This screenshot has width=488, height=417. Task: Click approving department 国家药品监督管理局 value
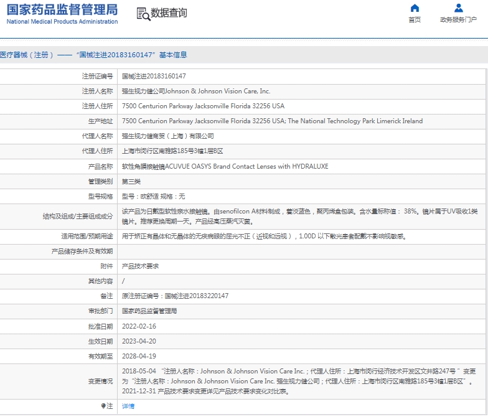point(149,311)
